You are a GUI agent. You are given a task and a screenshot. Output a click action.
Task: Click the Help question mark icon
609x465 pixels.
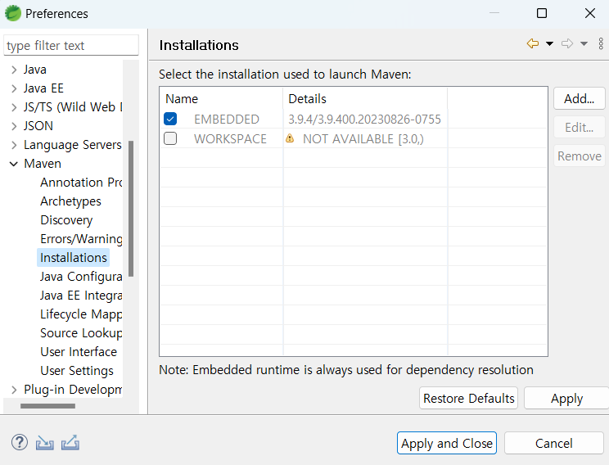tap(20, 442)
